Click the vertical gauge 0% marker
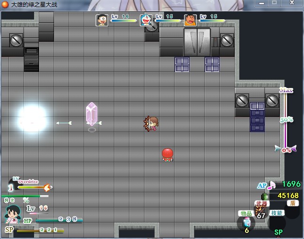304x239 pixels. (x=286, y=150)
